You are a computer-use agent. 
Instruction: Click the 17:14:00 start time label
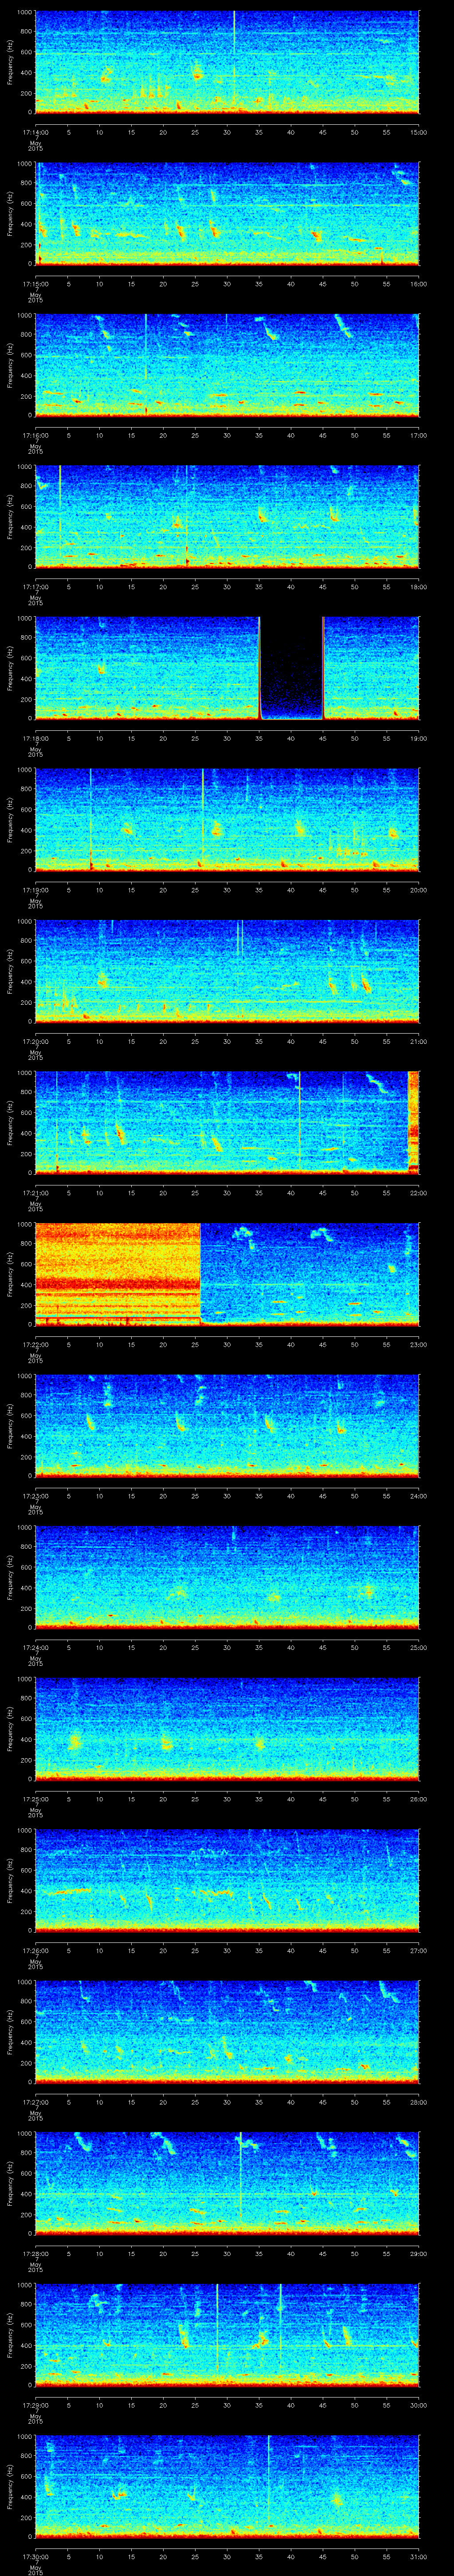click(35, 132)
